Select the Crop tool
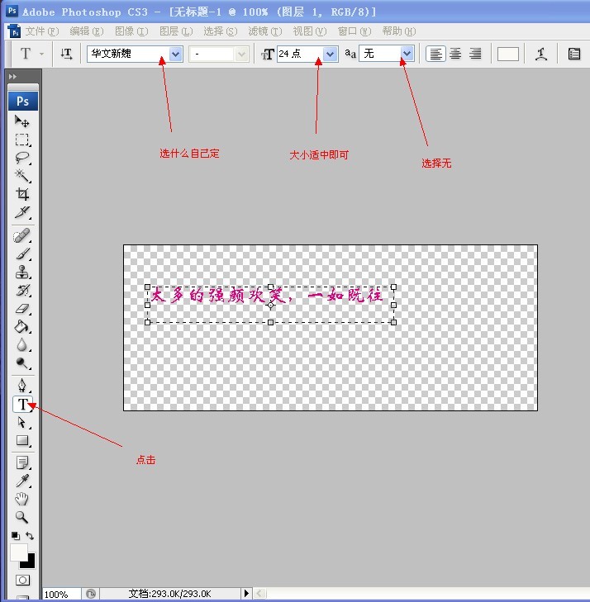 (x=21, y=194)
